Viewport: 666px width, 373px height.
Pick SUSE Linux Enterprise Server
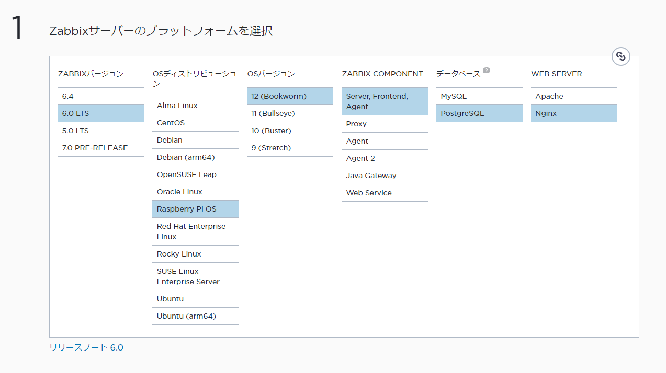pyautogui.click(x=195, y=276)
